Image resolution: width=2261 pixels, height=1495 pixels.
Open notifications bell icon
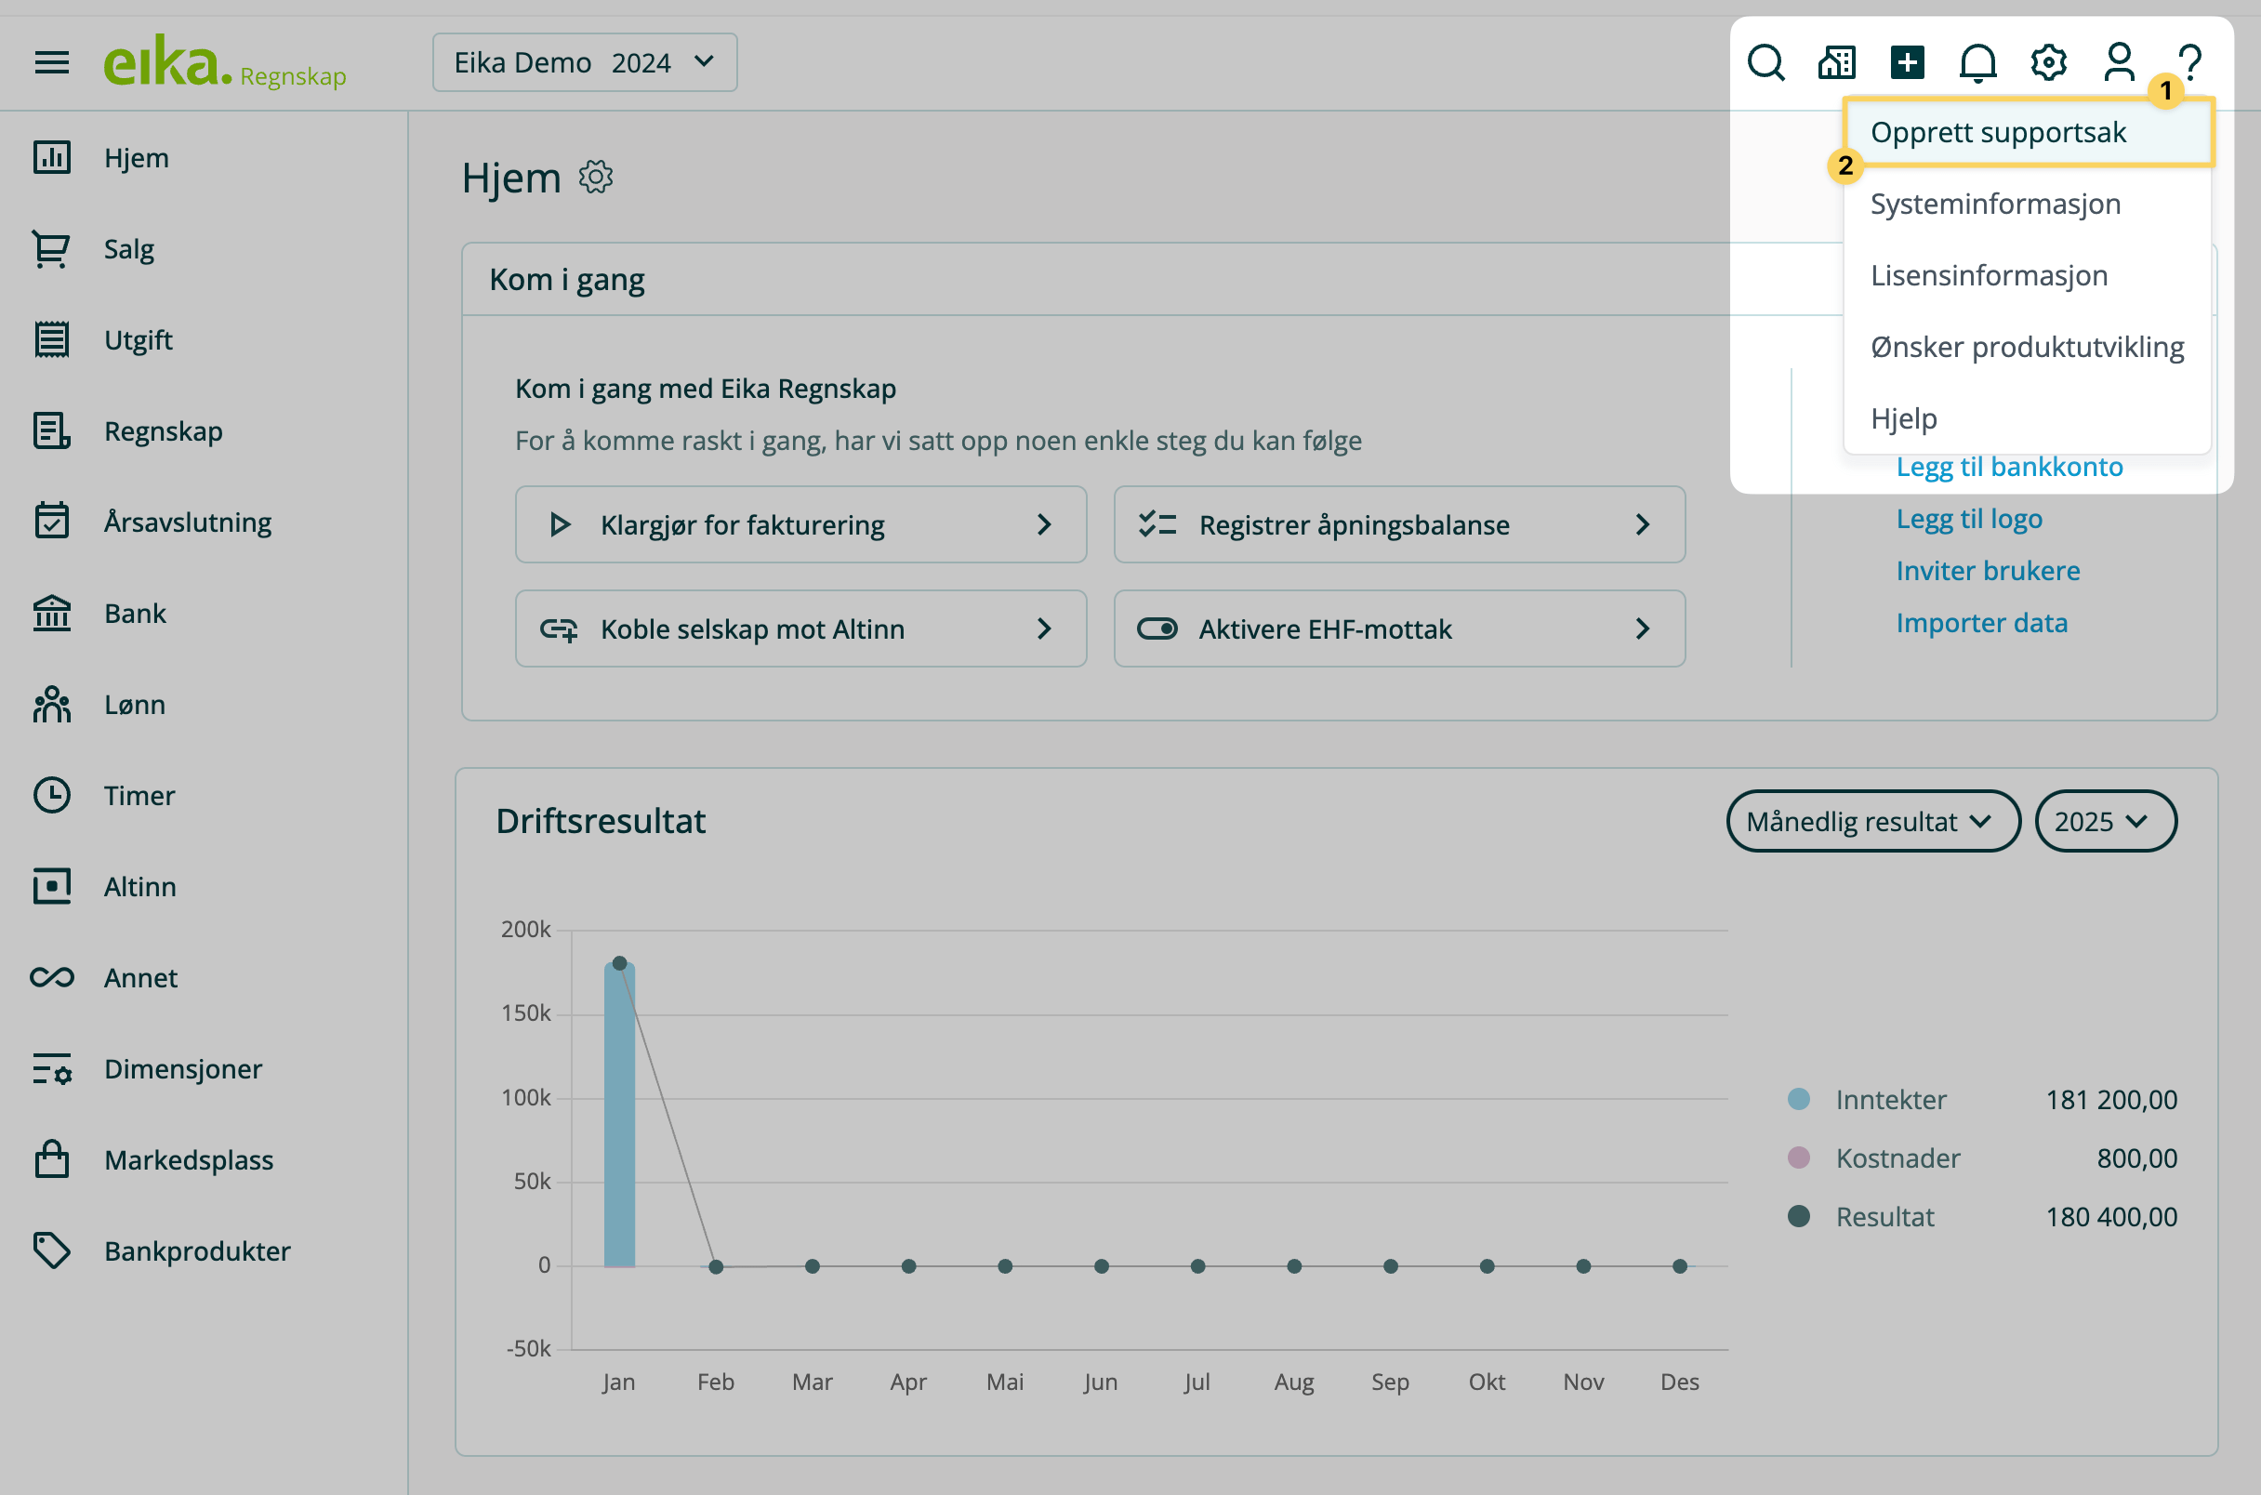[1977, 63]
